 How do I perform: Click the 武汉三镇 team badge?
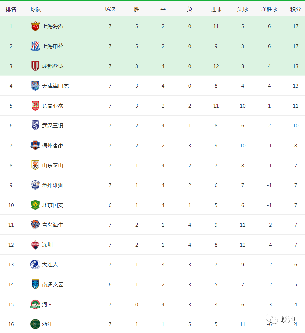coord(35,126)
